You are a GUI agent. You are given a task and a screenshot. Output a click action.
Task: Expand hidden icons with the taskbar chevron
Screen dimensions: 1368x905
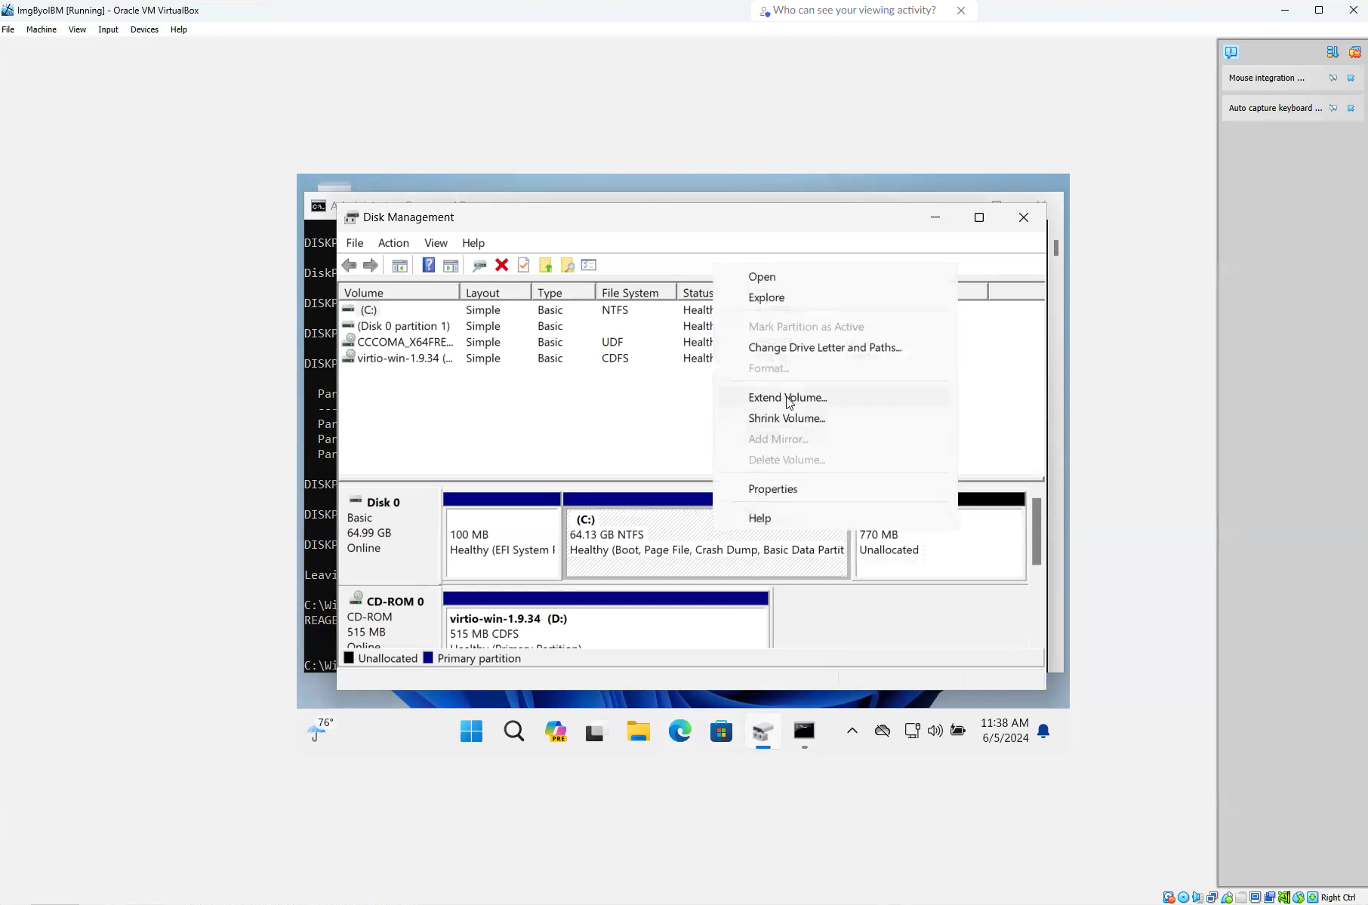(852, 731)
